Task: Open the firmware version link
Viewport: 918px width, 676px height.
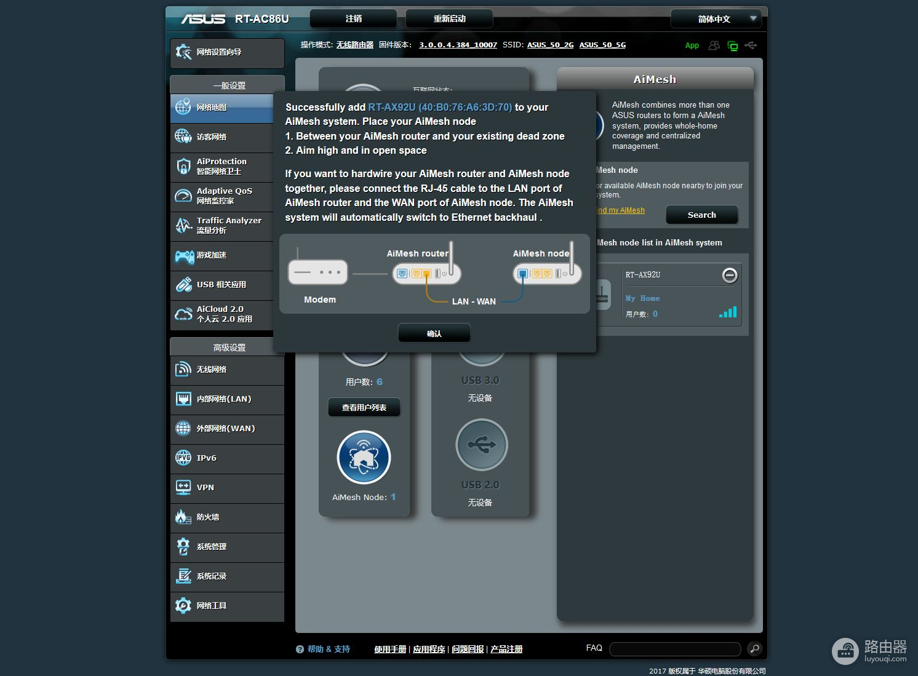Action: [458, 45]
